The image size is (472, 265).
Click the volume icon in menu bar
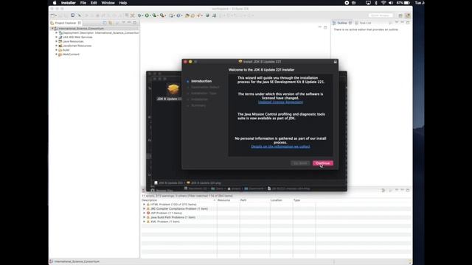pyautogui.click(x=391, y=3)
